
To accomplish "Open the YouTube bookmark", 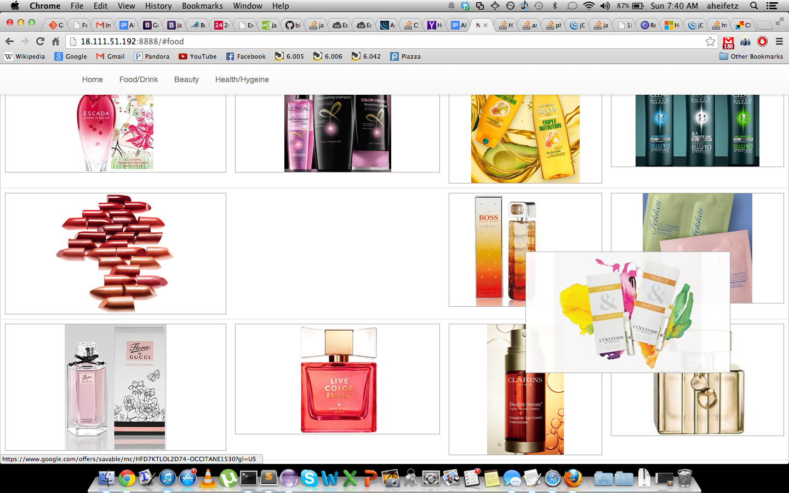I will click(198, 56).
